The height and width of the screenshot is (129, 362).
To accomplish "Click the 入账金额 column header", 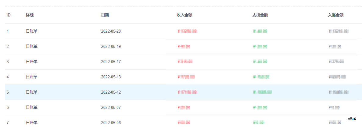I will tap(336, 15).
